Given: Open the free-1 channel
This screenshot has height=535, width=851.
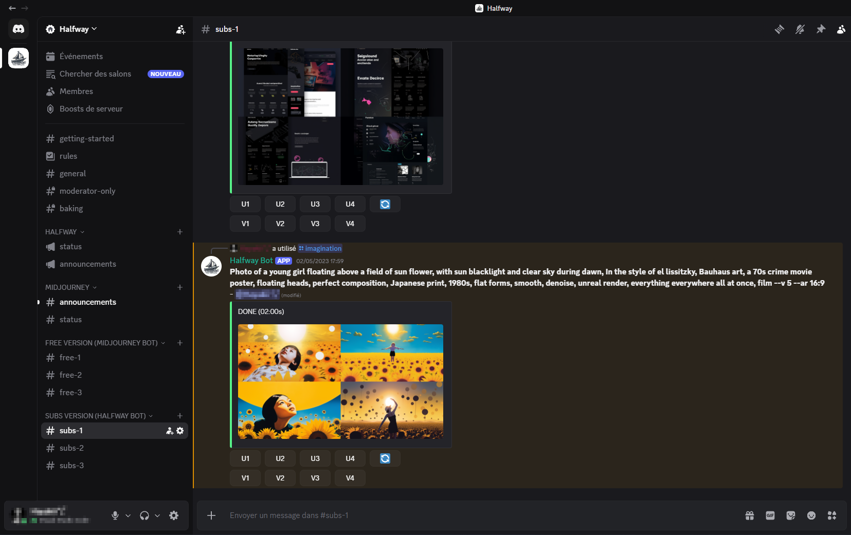Looking at the screenshot, I should [70, 358].
